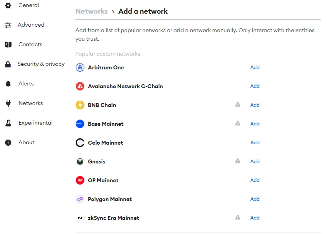Add the Celo Mainnet network
The image size is (330, 234).
click(255, 143)
